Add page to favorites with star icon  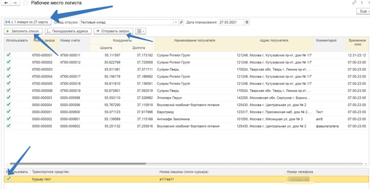pyautogui.click(x=26, y=3)
